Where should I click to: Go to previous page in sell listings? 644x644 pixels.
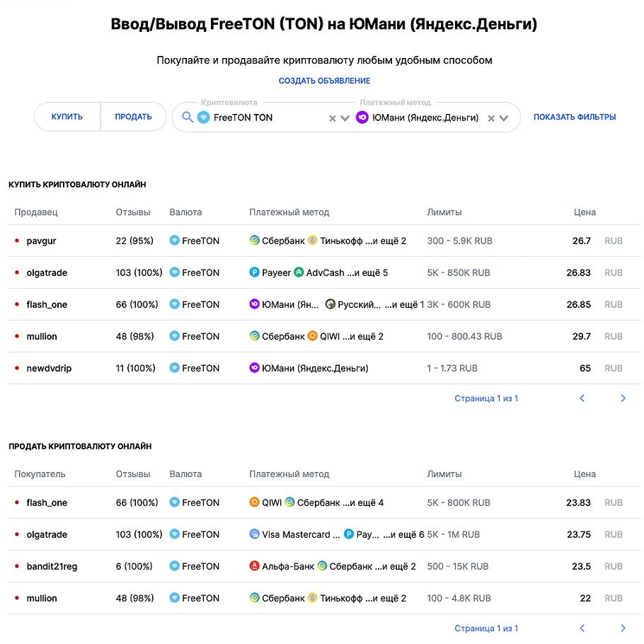pos(582,628)
